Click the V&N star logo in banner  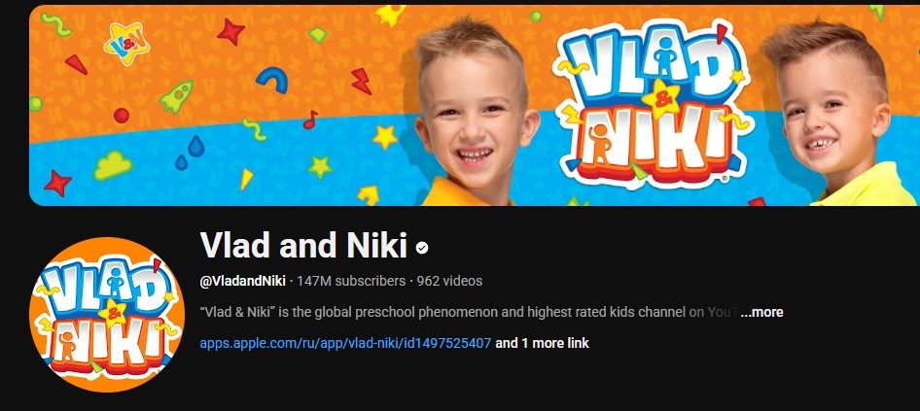point(126,44)
